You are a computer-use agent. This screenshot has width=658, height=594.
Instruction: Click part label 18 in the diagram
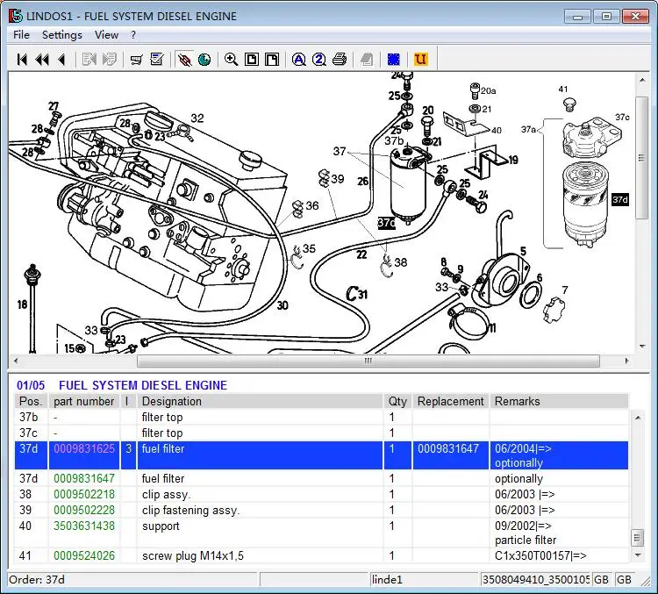click(22, 304)
